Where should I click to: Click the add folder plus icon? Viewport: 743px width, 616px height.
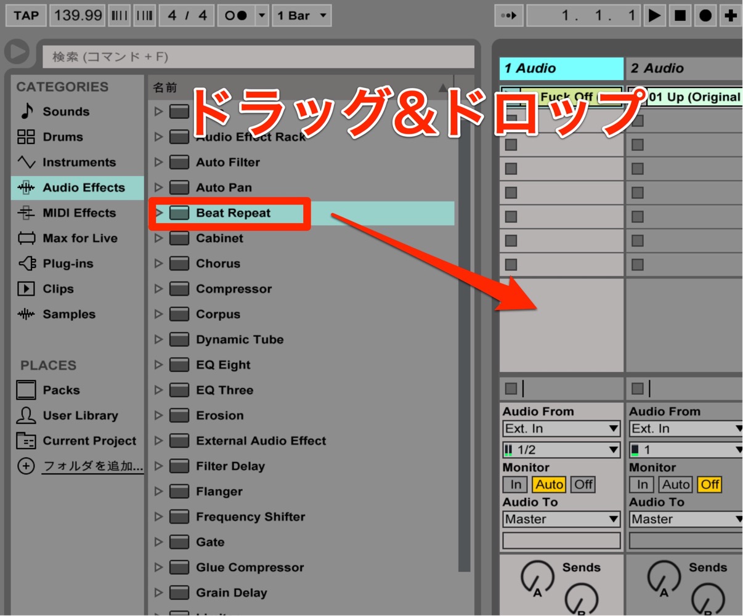pos(26,466)
